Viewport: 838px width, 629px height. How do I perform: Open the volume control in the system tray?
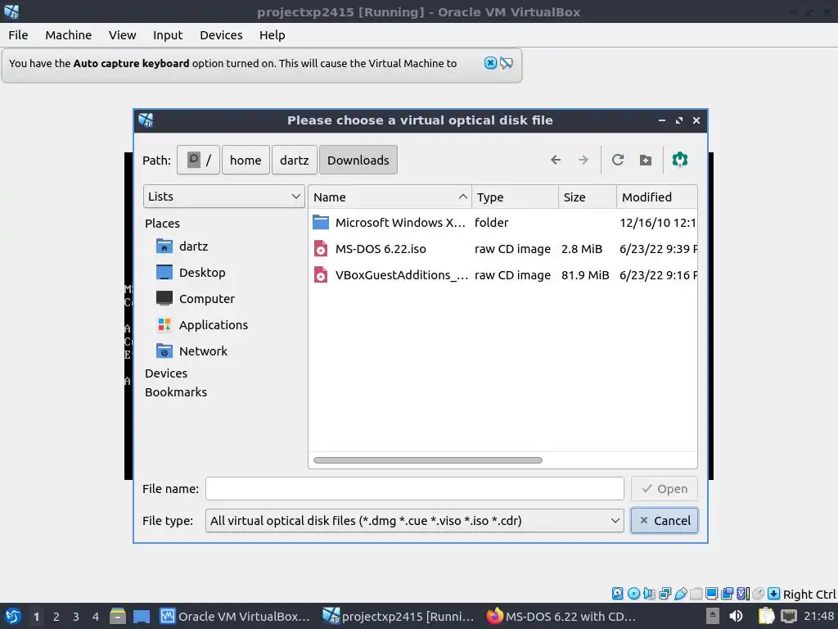pyautogui.click(x=736, y=616)
